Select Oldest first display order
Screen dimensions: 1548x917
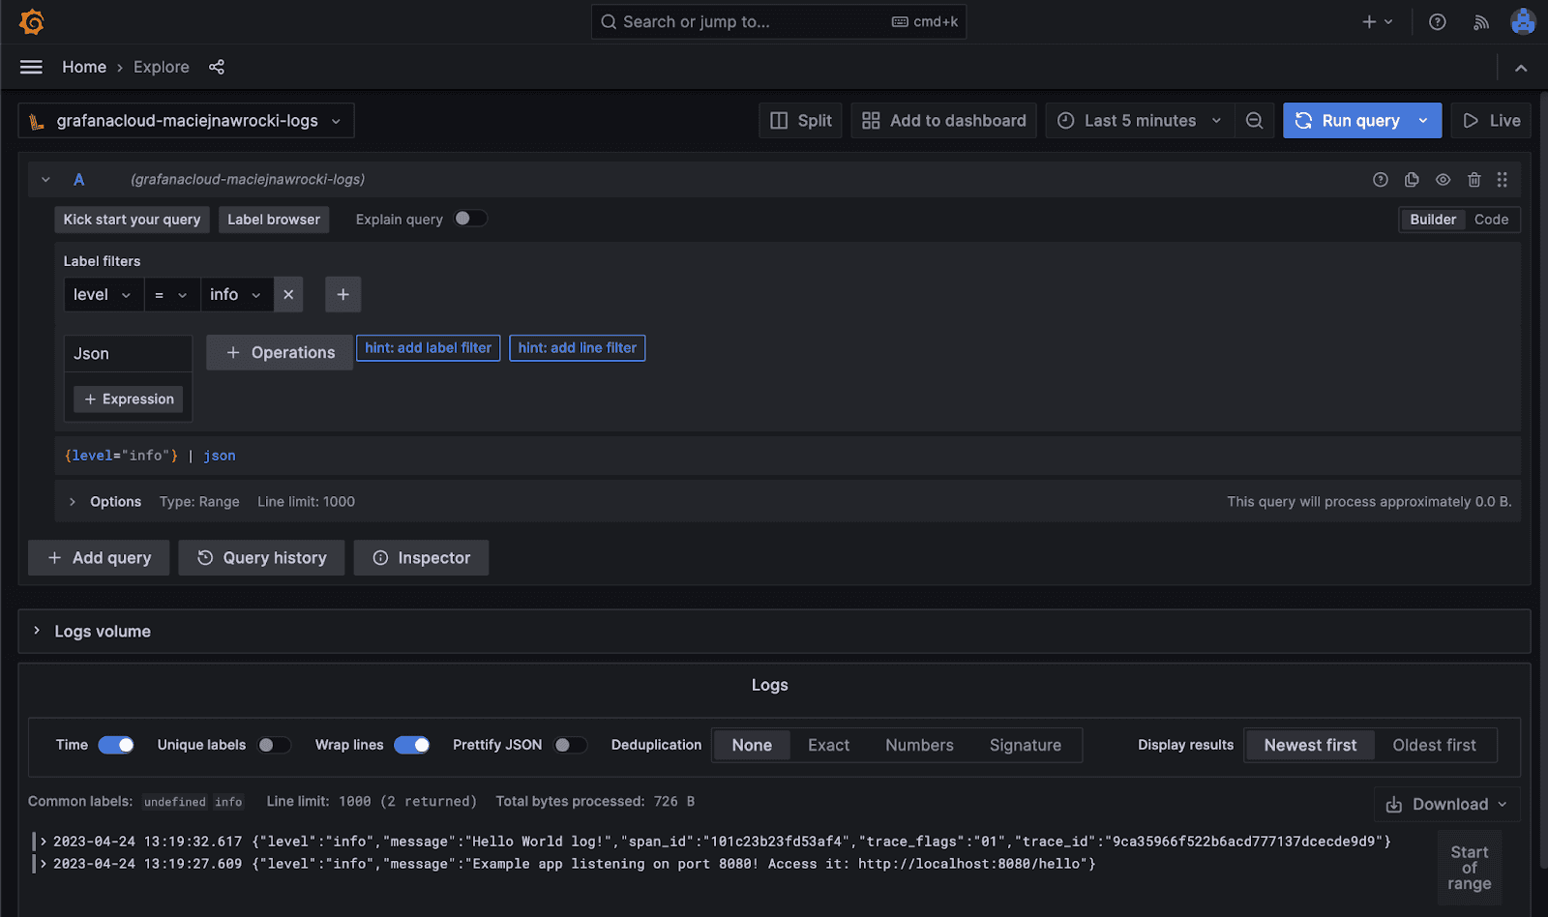pos(1435,745)
